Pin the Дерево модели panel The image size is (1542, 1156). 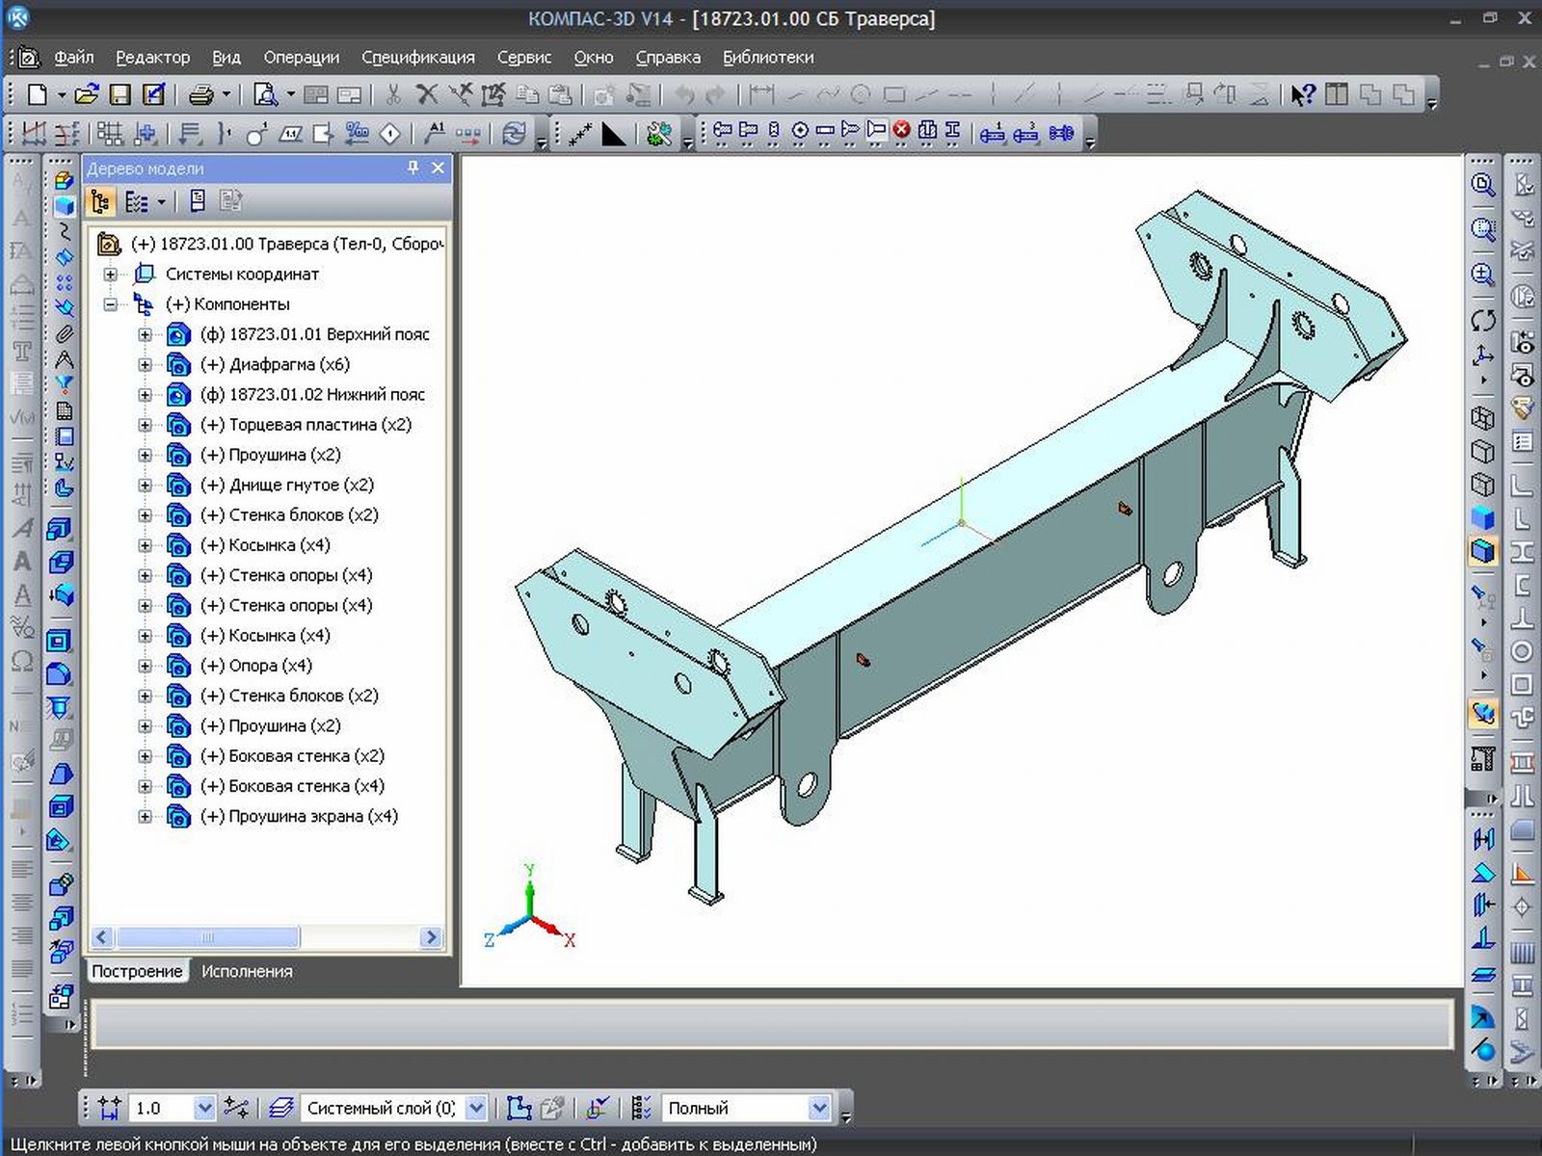[412, 168]
